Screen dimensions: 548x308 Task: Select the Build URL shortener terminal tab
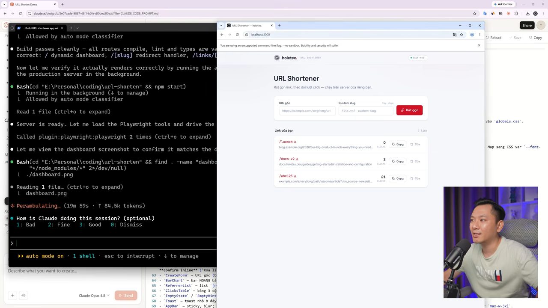tap(40, 28)
